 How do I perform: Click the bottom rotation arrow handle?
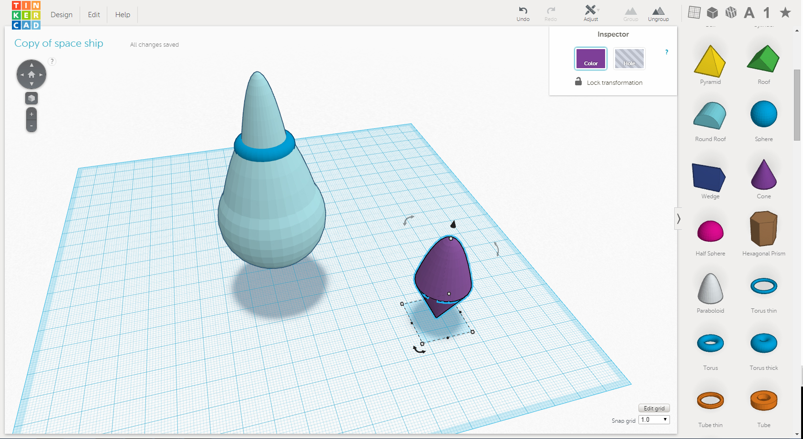coord(419,350)
